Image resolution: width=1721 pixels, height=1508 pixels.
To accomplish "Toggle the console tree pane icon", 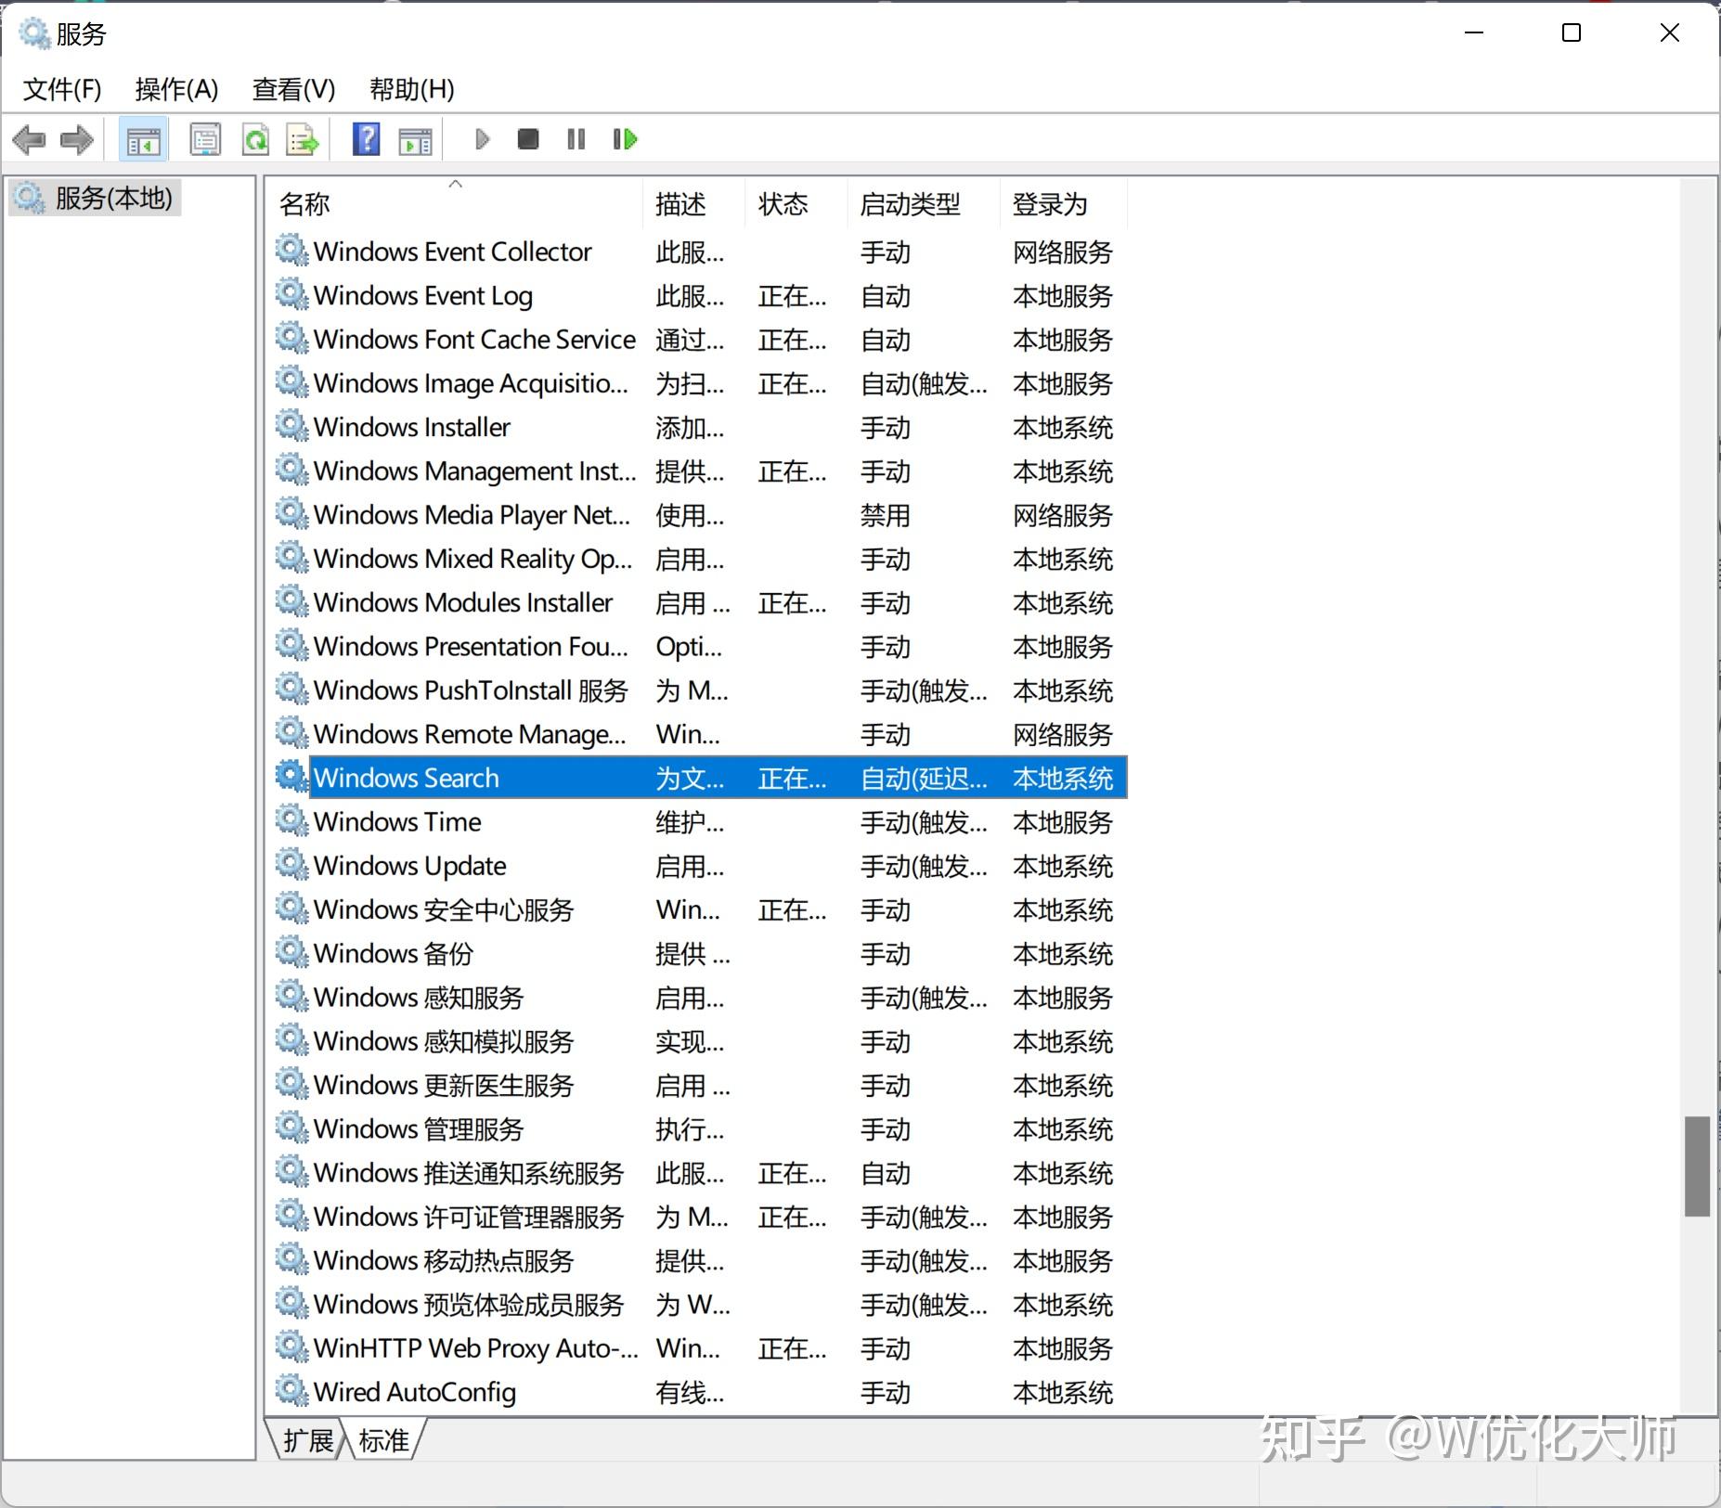I will (143, 139).
